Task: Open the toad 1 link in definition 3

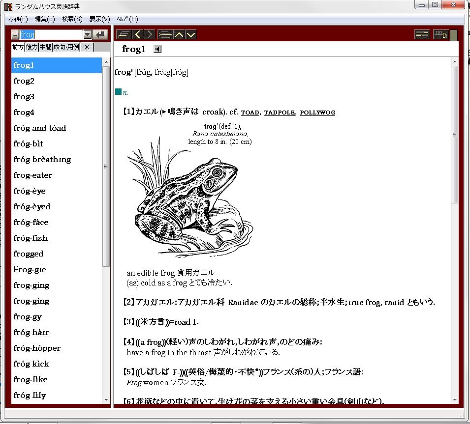Action: 186,322
